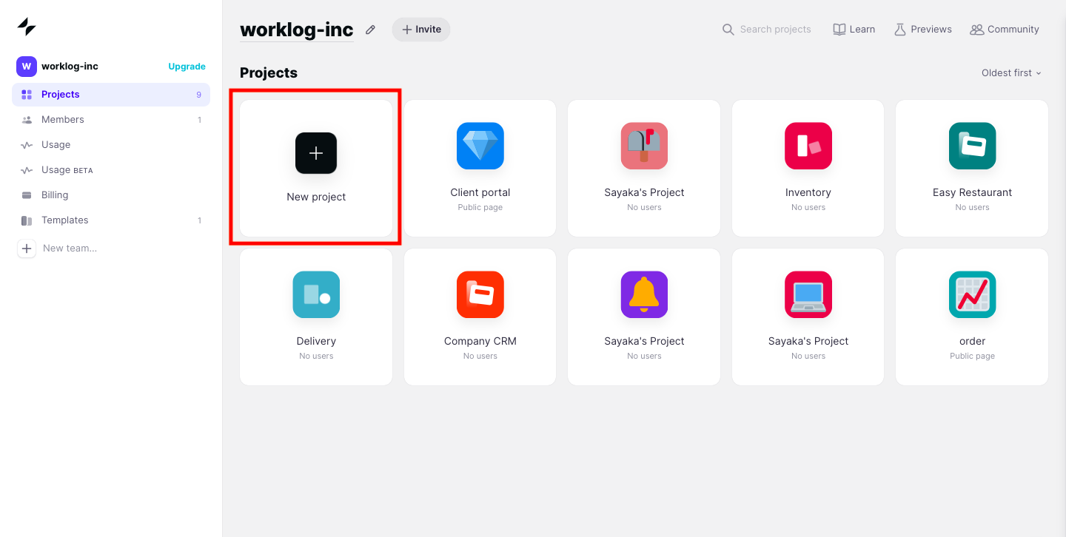Click the Upgrade link
The image size is (1066, 537).
tap(187, 67)
